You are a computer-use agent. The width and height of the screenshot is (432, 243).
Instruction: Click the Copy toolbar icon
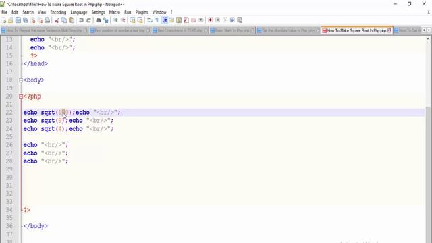pyautogui.click(x=64, y=20)
